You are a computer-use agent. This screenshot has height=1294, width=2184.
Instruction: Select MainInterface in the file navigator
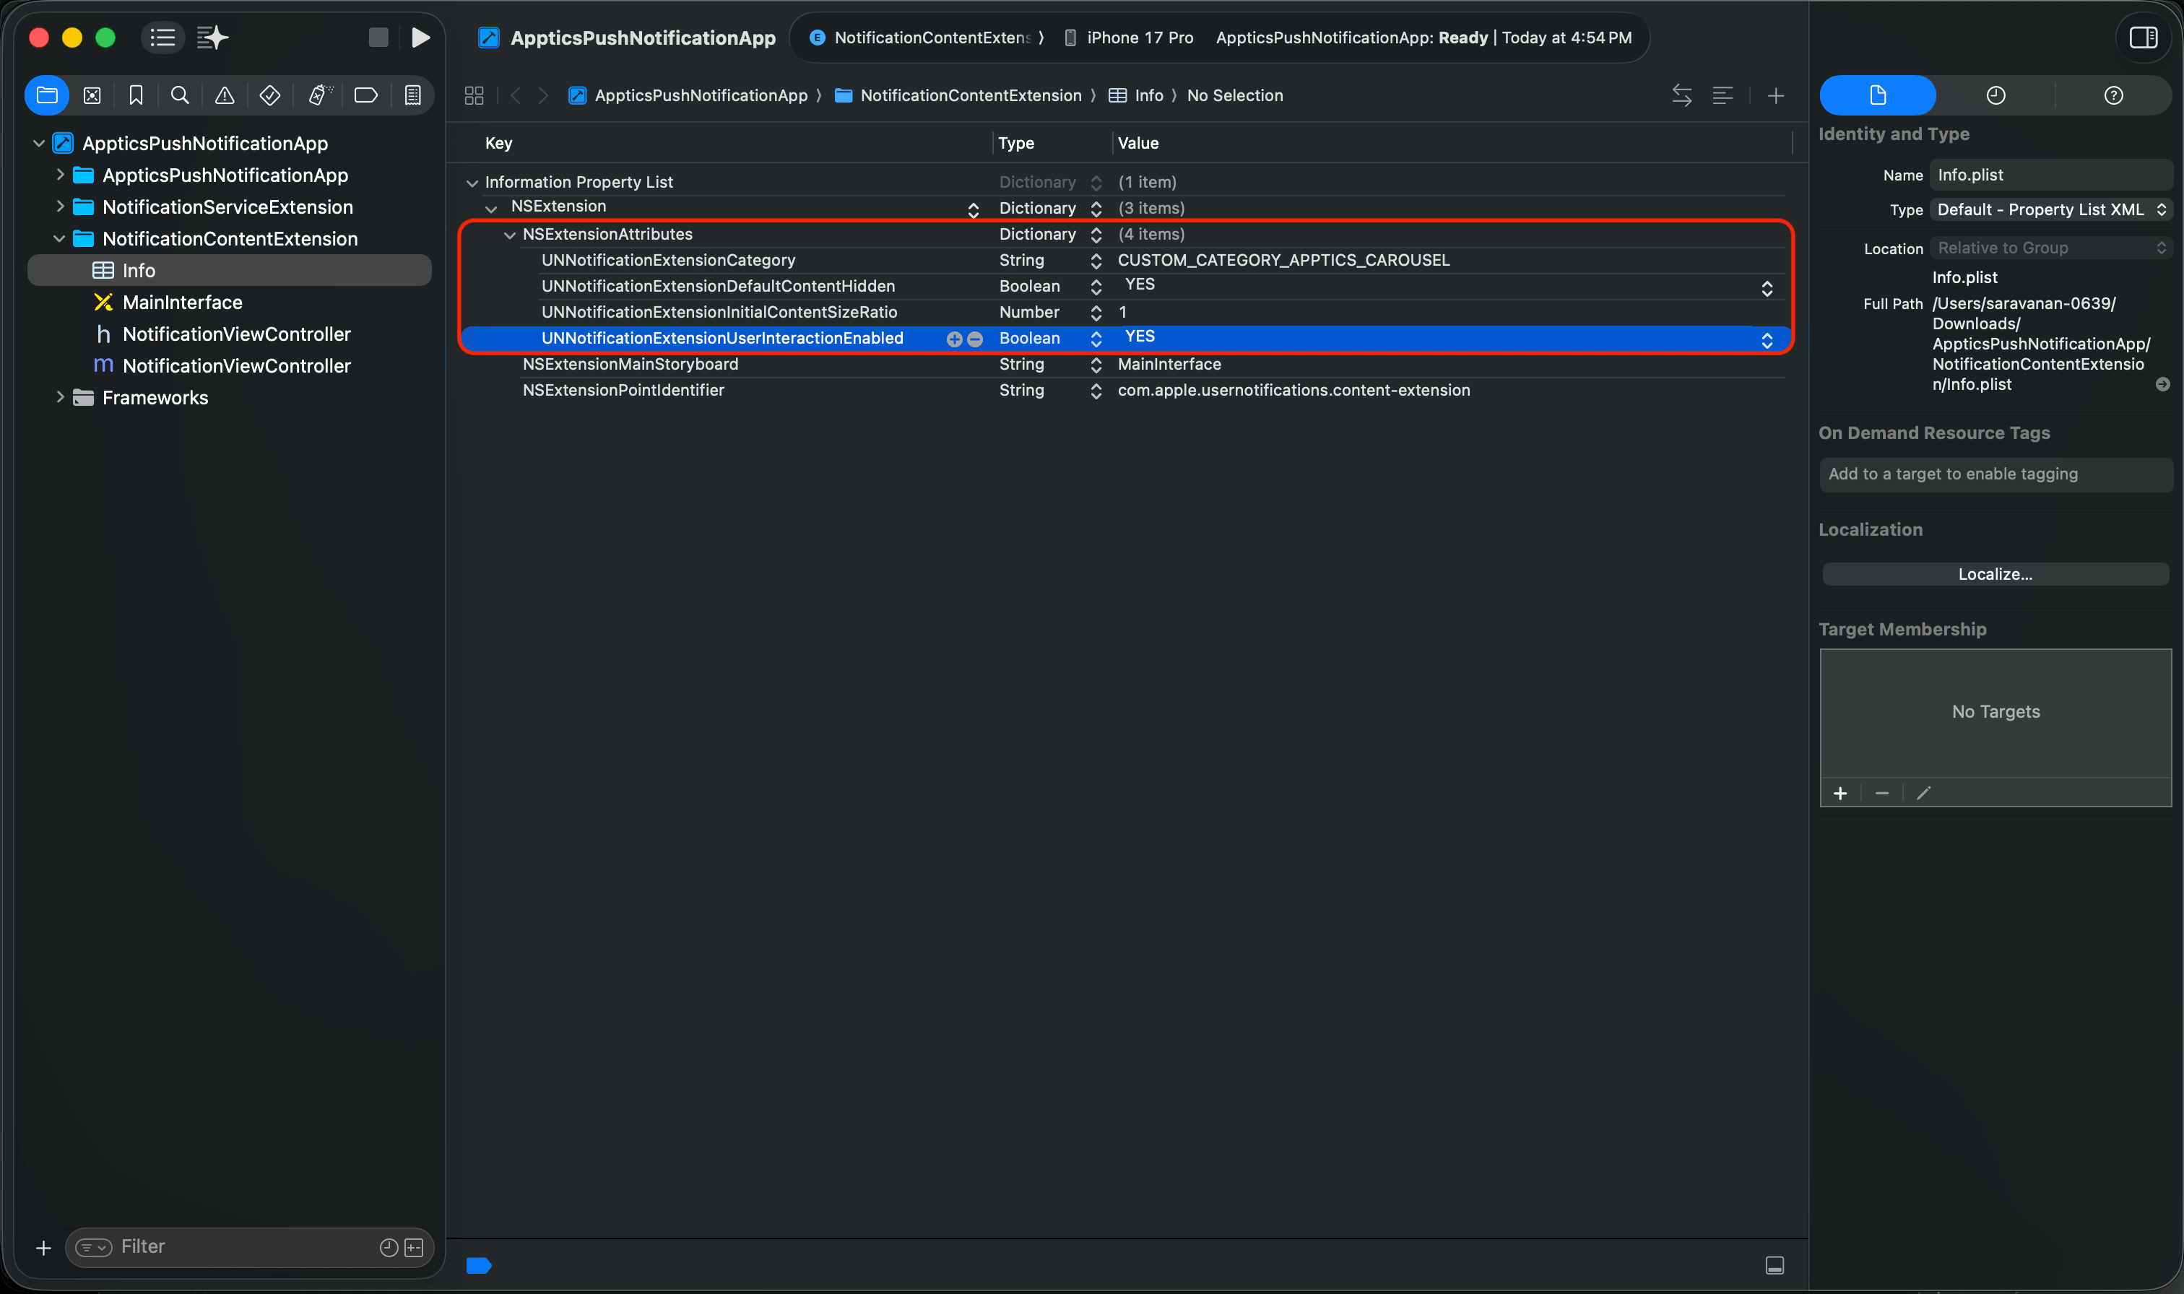182,303
